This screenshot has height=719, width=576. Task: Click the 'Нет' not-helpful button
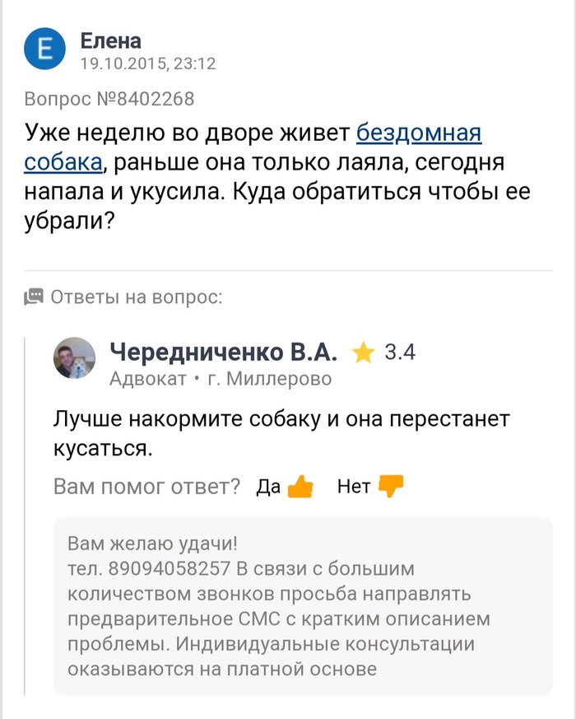click(354, 486)
